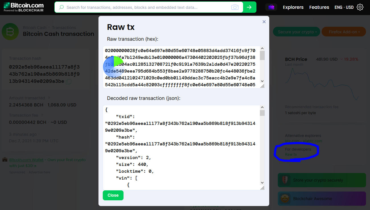Open the Explorers menu
Screen dimensions: 370x210
(293, 7)
